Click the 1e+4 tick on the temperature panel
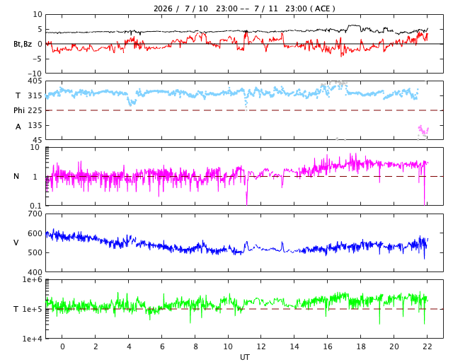 click(32, 339)
